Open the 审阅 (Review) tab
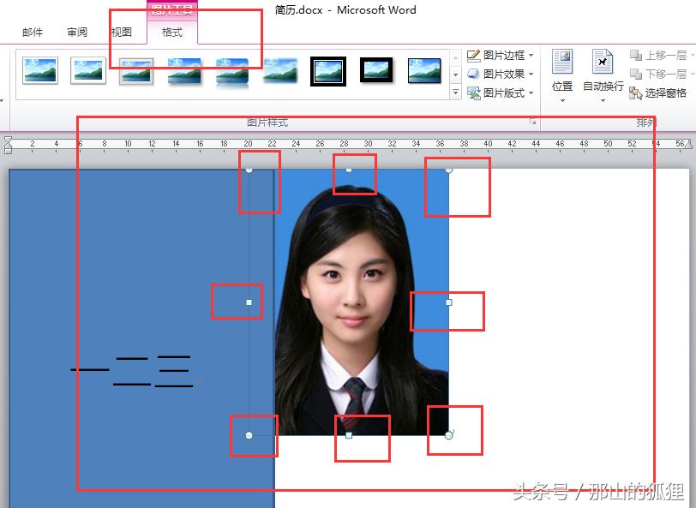The image size is (696, 508). coord(78,32)
